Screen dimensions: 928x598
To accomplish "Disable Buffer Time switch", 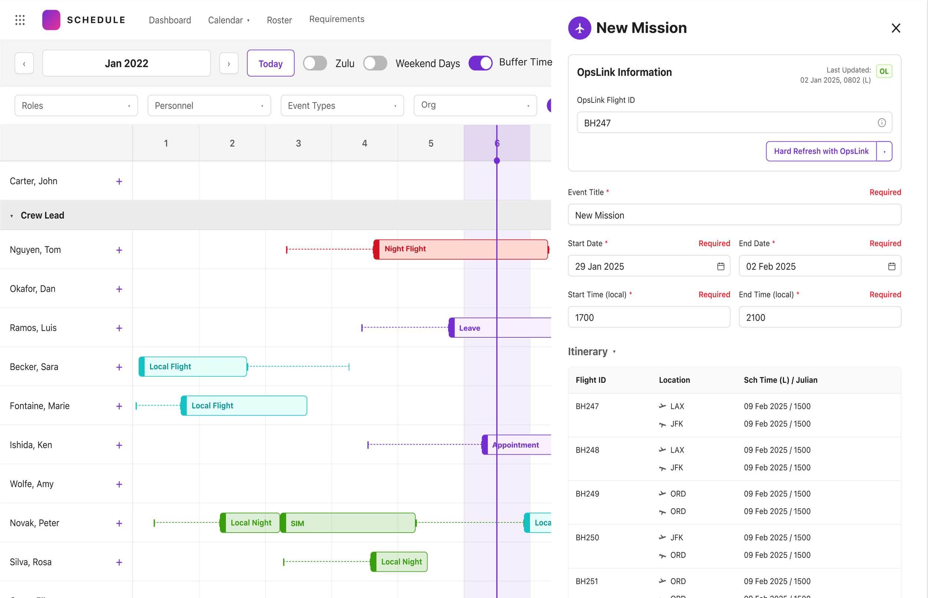I will [480, 63].
